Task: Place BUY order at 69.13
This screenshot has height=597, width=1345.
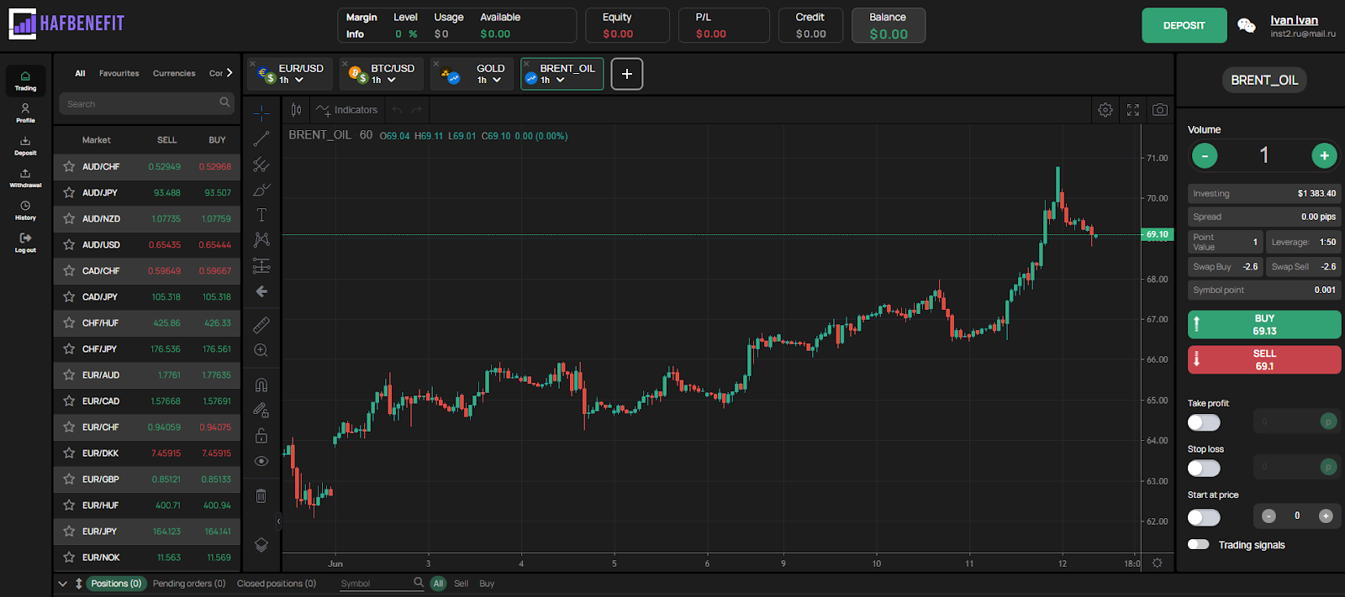Action: click(x=1264, y=325)
